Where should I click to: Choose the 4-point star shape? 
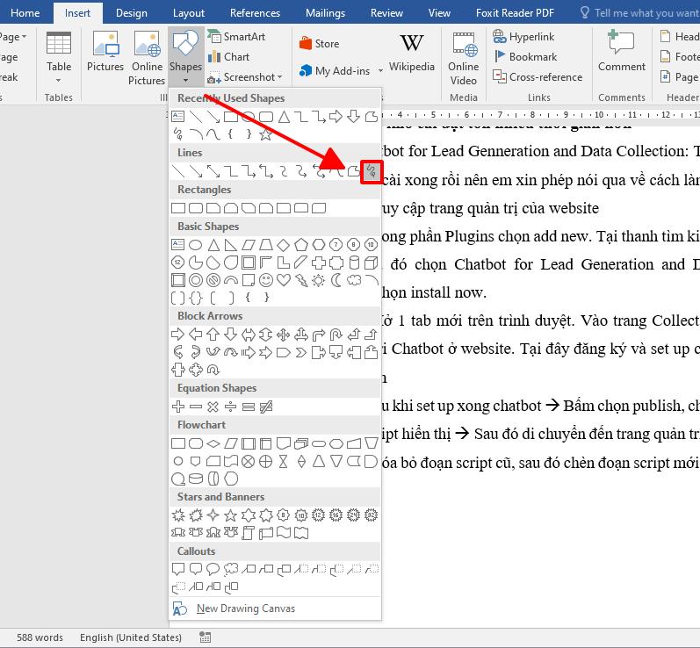213,515
